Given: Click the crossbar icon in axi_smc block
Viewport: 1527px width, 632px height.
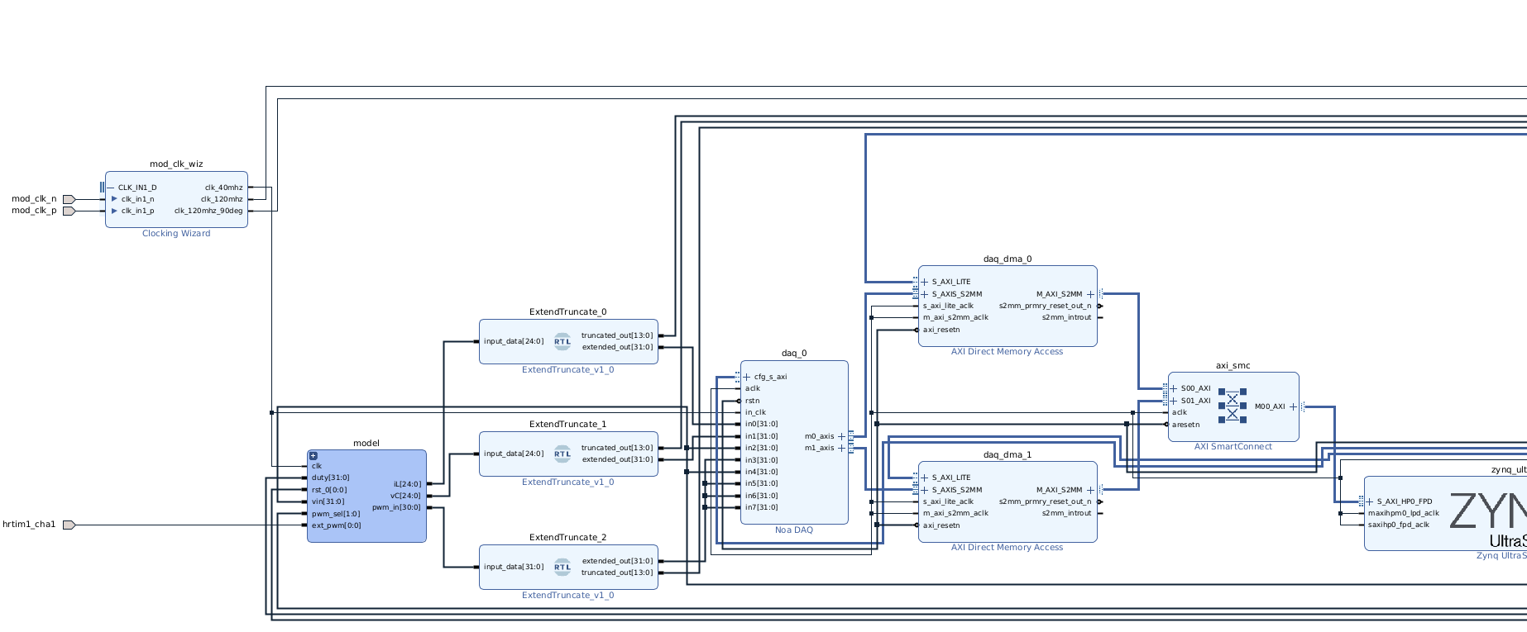Looking at the screenshot, I should click(x=1232, y=406).
